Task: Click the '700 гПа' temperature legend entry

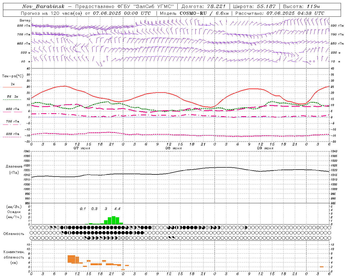Action: [13, 122]
